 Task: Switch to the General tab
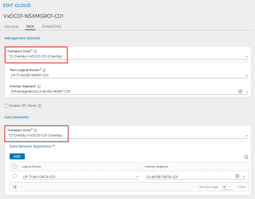click(11, 27)
